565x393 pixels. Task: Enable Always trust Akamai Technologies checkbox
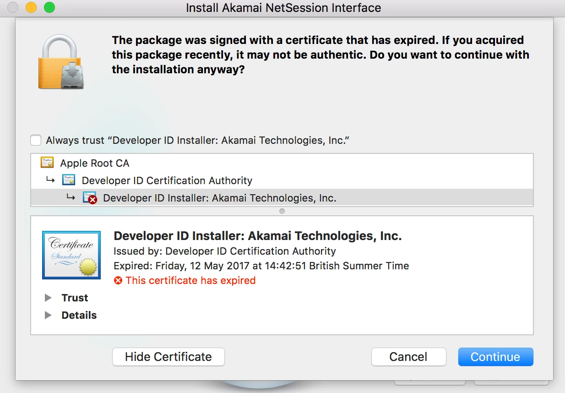[36, 140]
